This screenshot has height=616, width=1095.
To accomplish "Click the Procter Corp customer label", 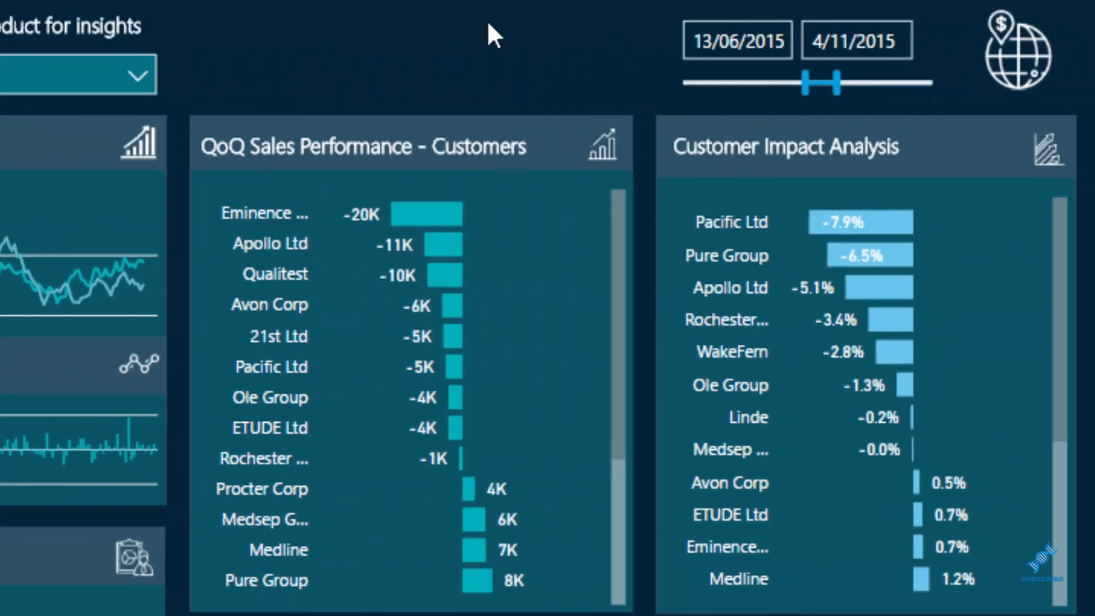I will [261, 489].
